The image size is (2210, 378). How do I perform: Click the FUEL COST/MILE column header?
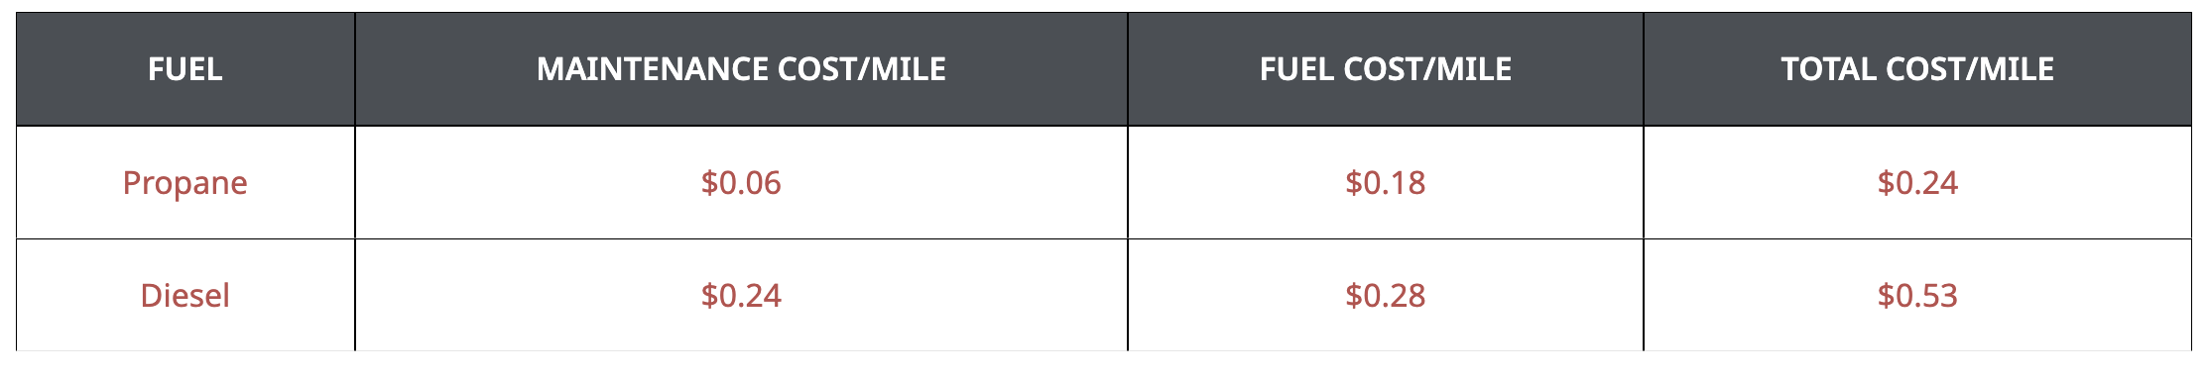coord(1386,69)
